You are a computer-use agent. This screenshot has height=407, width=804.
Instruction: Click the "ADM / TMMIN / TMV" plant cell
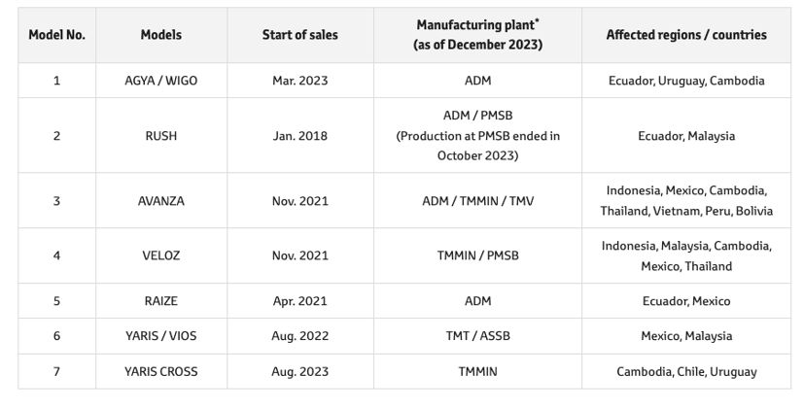coord(477,201)
